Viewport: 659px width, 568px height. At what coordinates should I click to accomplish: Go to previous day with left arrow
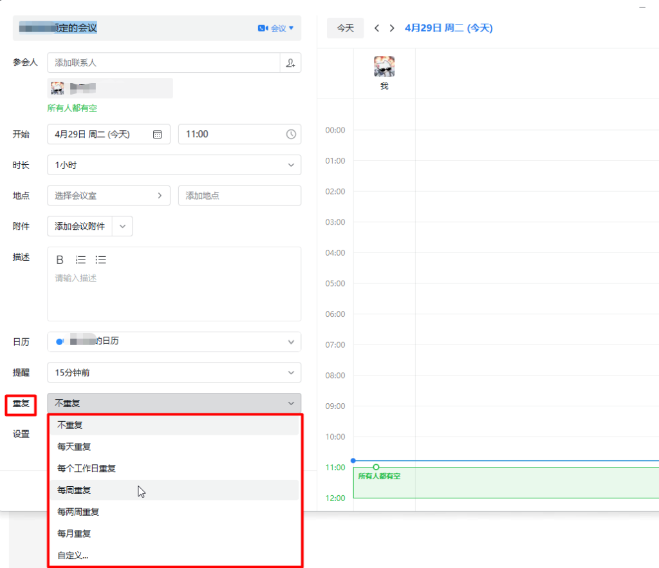point(376,28)
